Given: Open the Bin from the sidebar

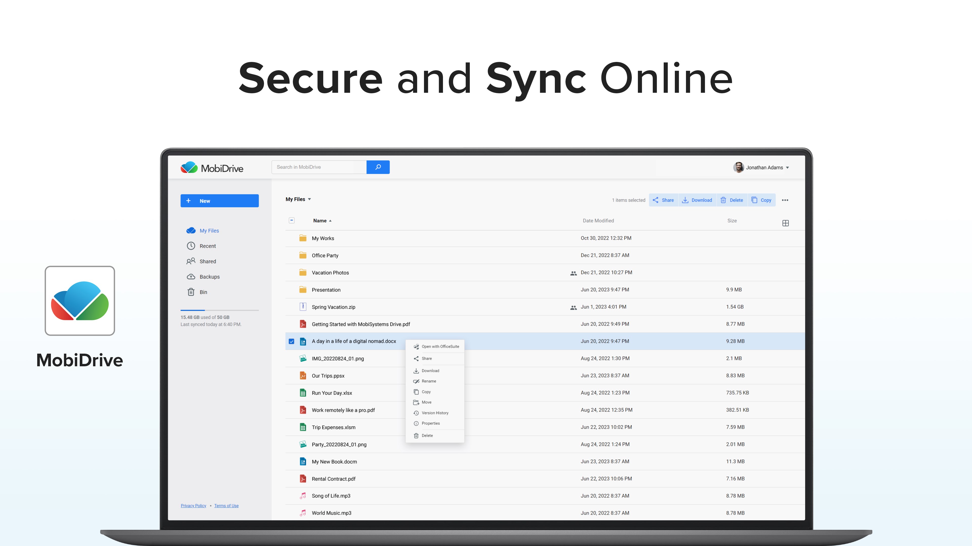Looking at the screenshot, I should coord(203,292).
